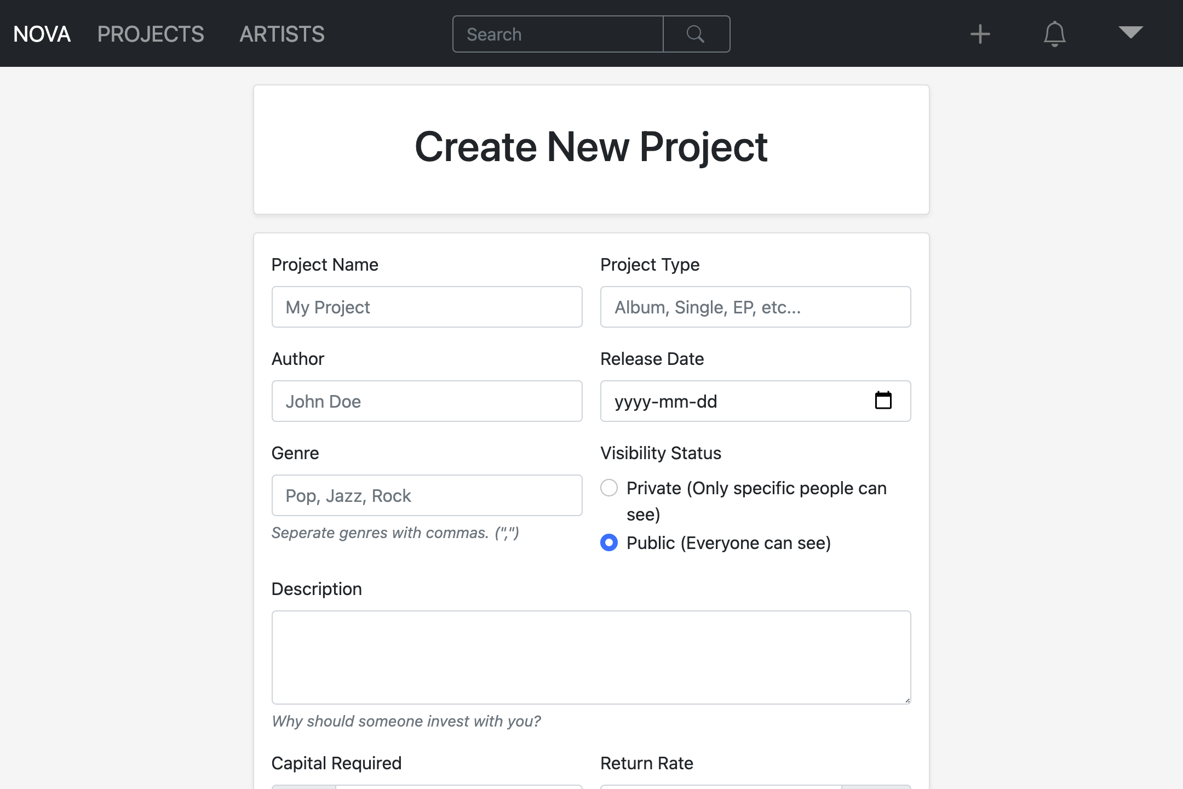Open the PROJECTS nav item
Viewport: 1183px width, 789px height.
(x=151, y=34)
